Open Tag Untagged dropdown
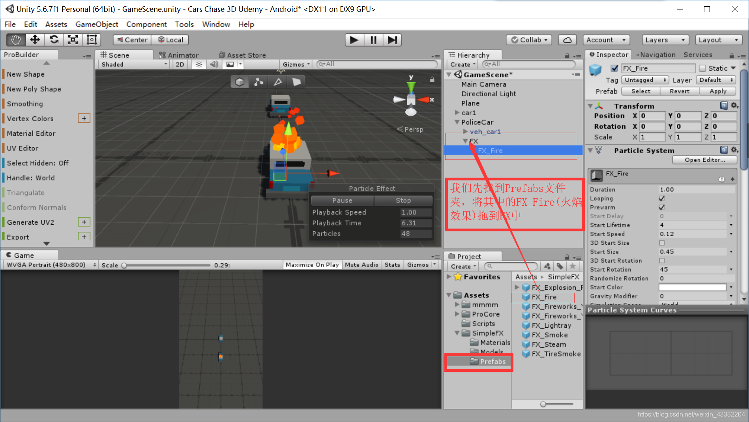This screenshot has width=749, height=422. pos(645,80)
